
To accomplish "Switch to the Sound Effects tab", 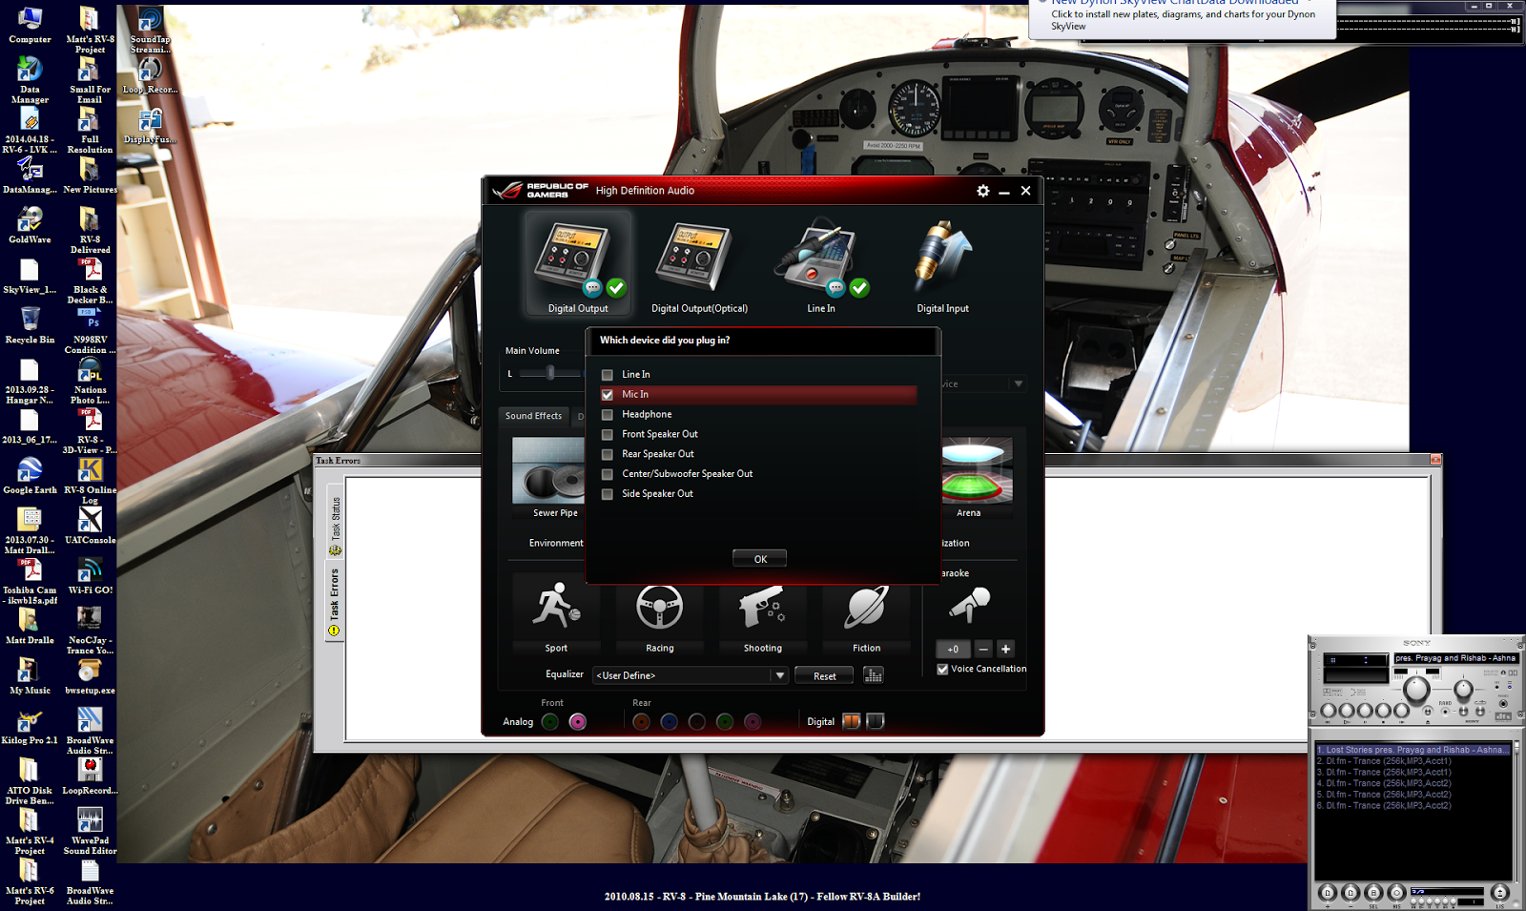I will [x=533, y=416].
